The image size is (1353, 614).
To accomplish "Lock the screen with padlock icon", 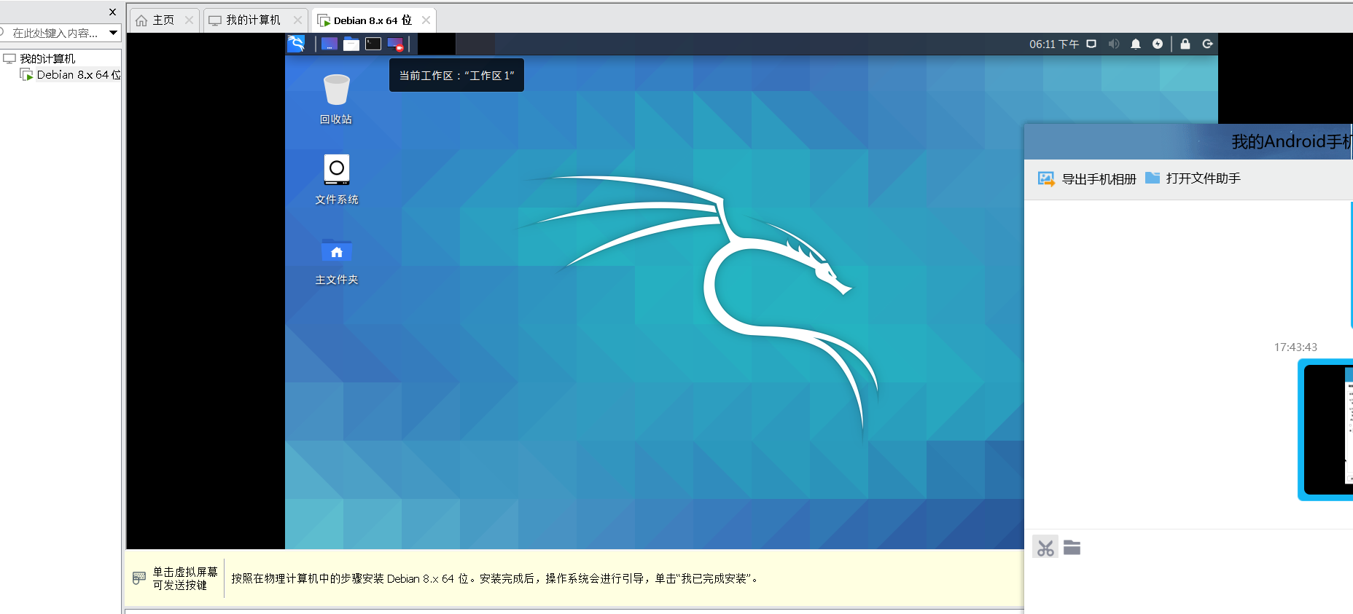I will (x=1185, y=44).
